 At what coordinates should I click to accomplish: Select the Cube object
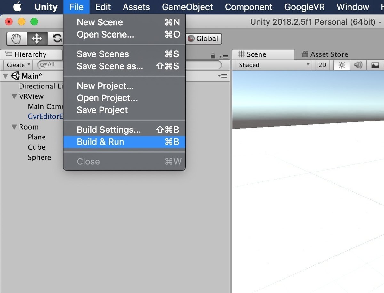pyautogui.click(x=36, y=147)
